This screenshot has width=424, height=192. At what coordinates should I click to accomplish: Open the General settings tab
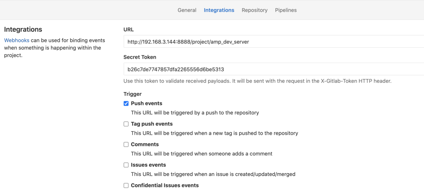[187, 10]
